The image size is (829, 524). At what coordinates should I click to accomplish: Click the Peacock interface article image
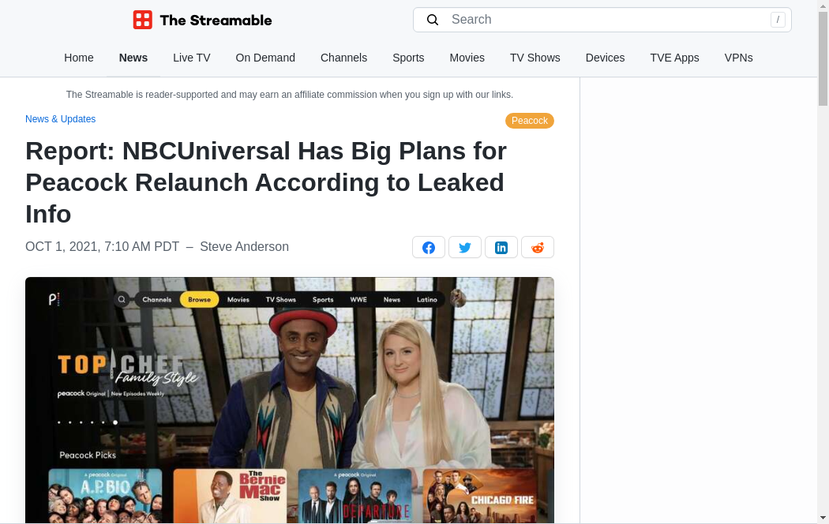tap(290, 400)
